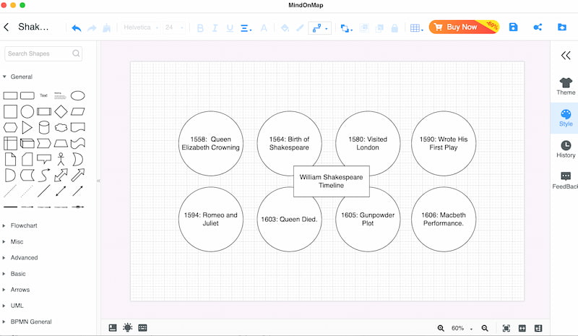This screenshot has height=336, width=578.
Task: Collapse the right panel with double chevron
Action: coord(566,56)
